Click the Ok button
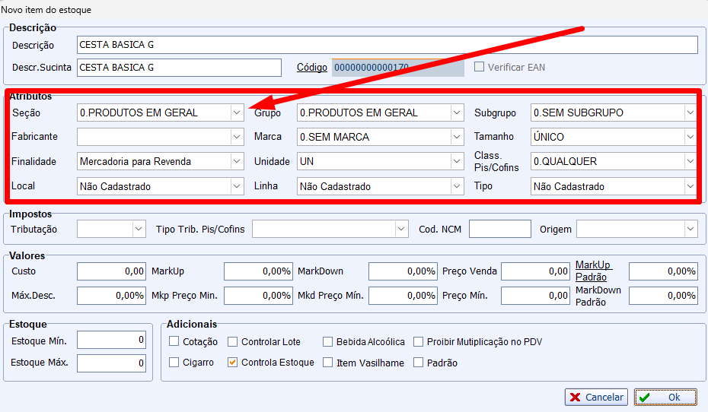Image resolution: width=708 pixels, height=412 pixels. [665, 397]
